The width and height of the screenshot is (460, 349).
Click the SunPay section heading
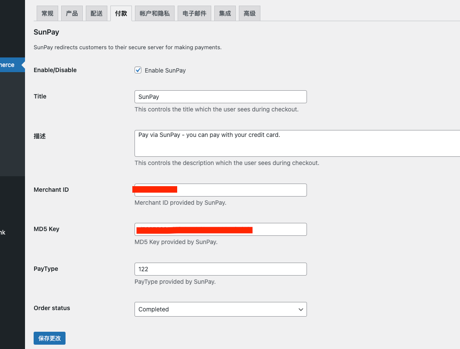pyautogui.click(x=47, y=32)
